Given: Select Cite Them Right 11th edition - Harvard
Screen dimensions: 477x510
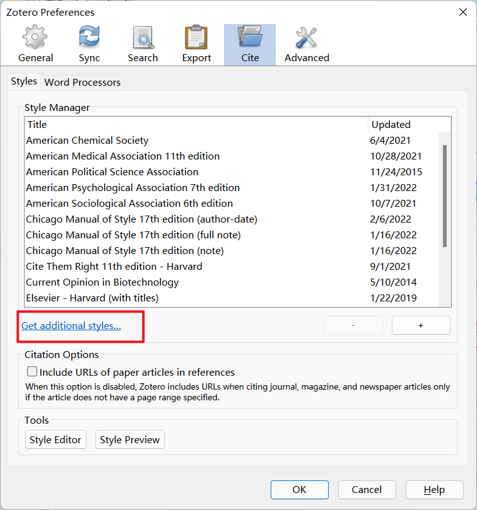Looking at the screenshot, I should tap(232, 267).
